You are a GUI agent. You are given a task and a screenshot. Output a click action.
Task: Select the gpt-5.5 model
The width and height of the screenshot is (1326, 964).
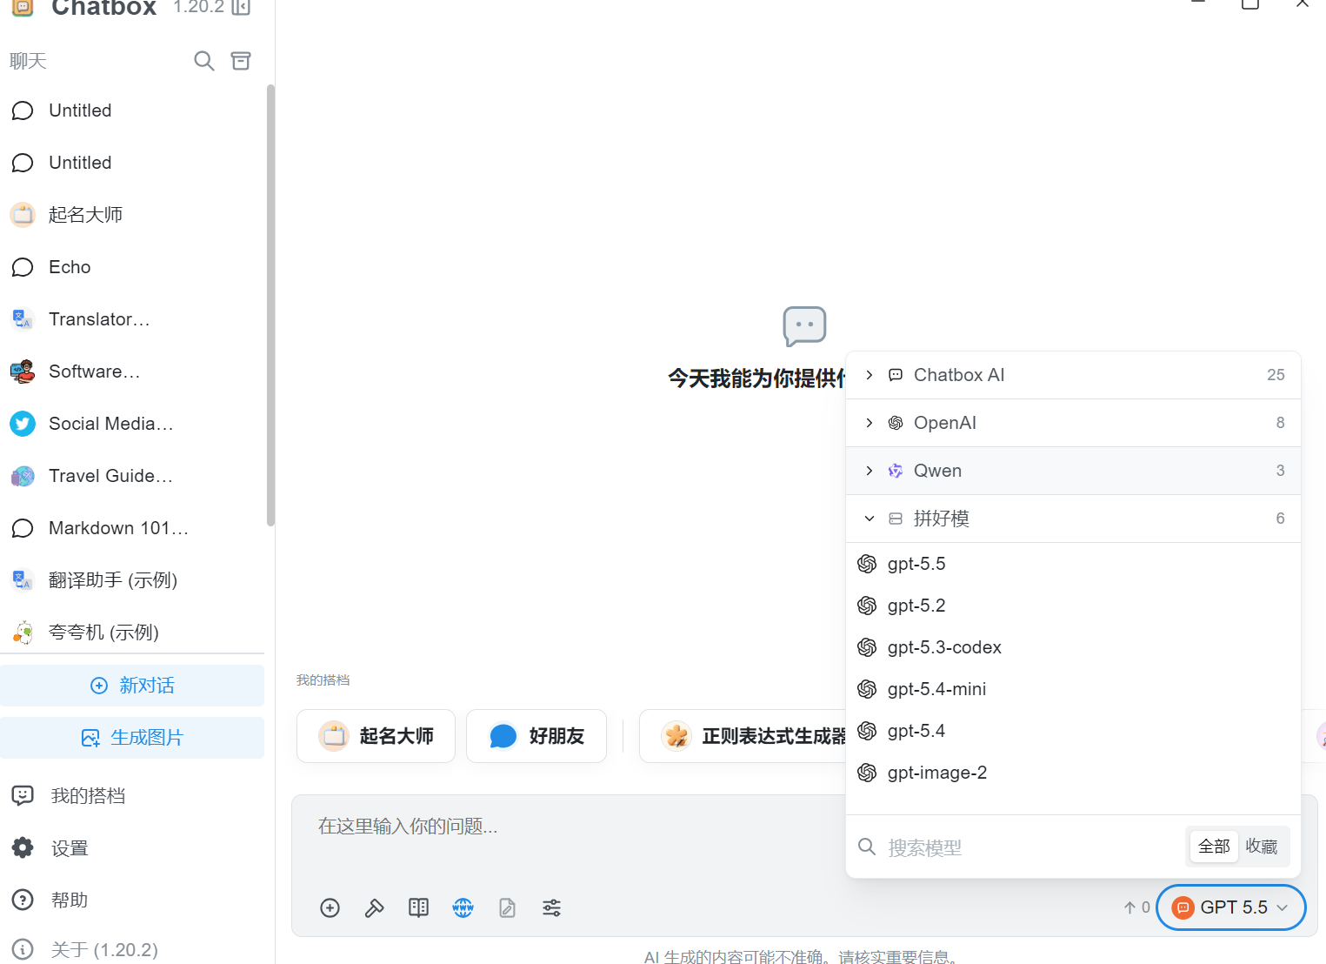[1073, 564]
